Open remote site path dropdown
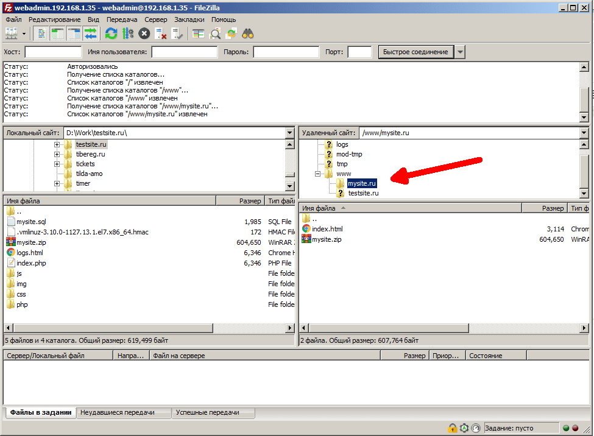594x436 pixels. pyautogui.click(x=584, y=133)
